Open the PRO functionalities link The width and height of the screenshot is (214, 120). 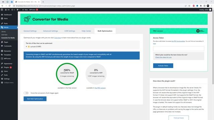[x=178, y=41]
